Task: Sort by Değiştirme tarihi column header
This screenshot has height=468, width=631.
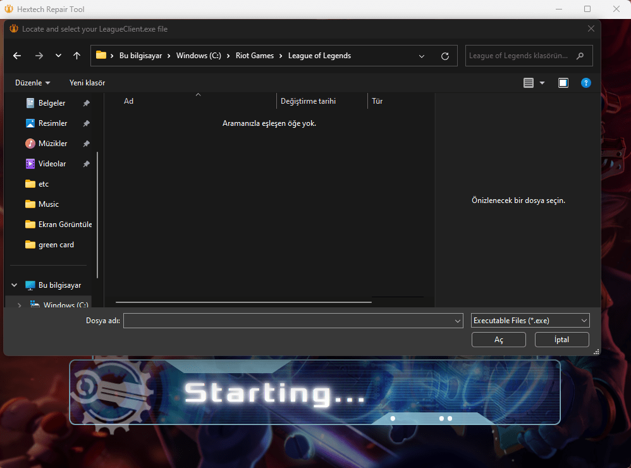Action: (x=309, y=101)
